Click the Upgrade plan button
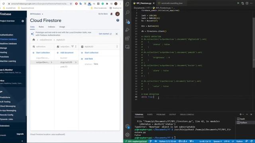 point(20,134)
